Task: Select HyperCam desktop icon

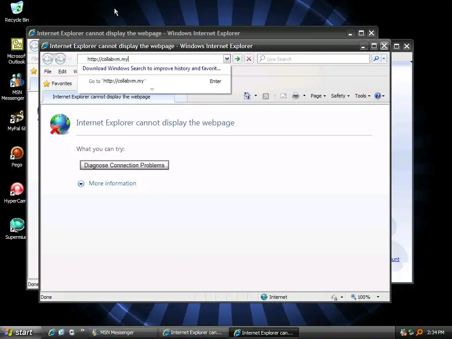Action: point(15,193)
